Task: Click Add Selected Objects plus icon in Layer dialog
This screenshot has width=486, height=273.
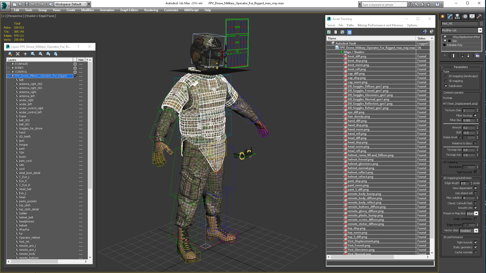Action: (25, 54)
